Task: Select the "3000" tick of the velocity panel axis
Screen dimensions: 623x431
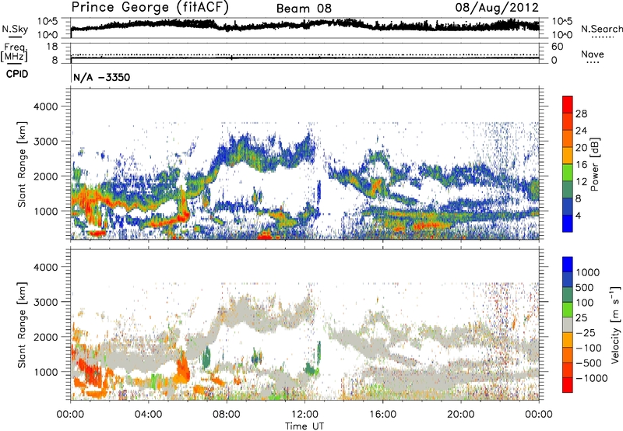Action: (x=45, y=302)
